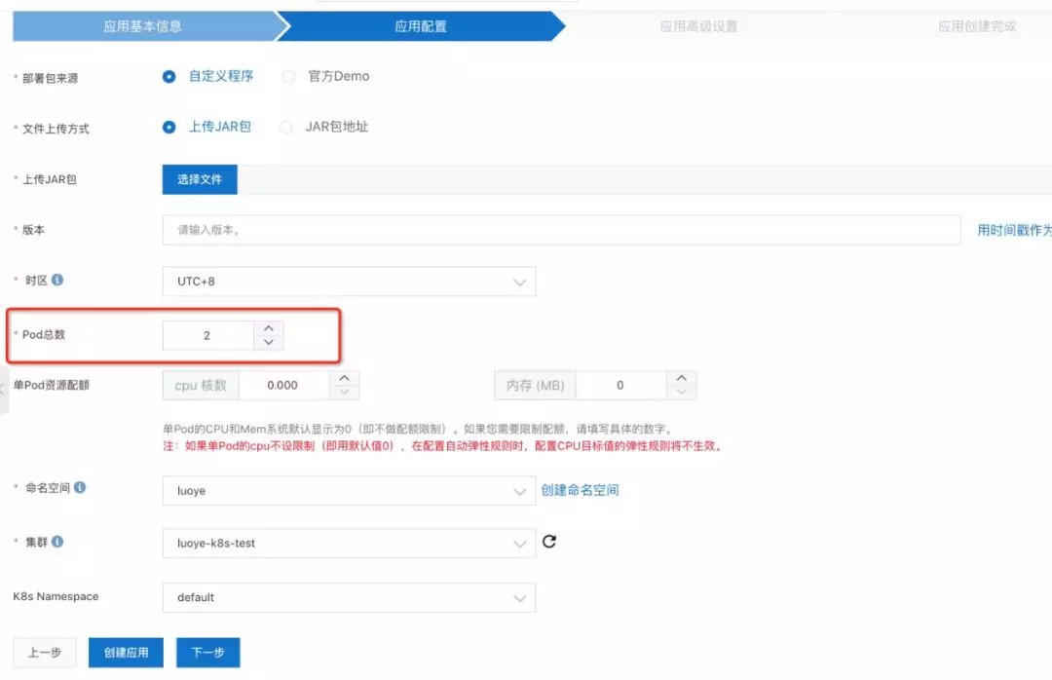
Task: Select 官方Demo radio button
Action: 288,77
